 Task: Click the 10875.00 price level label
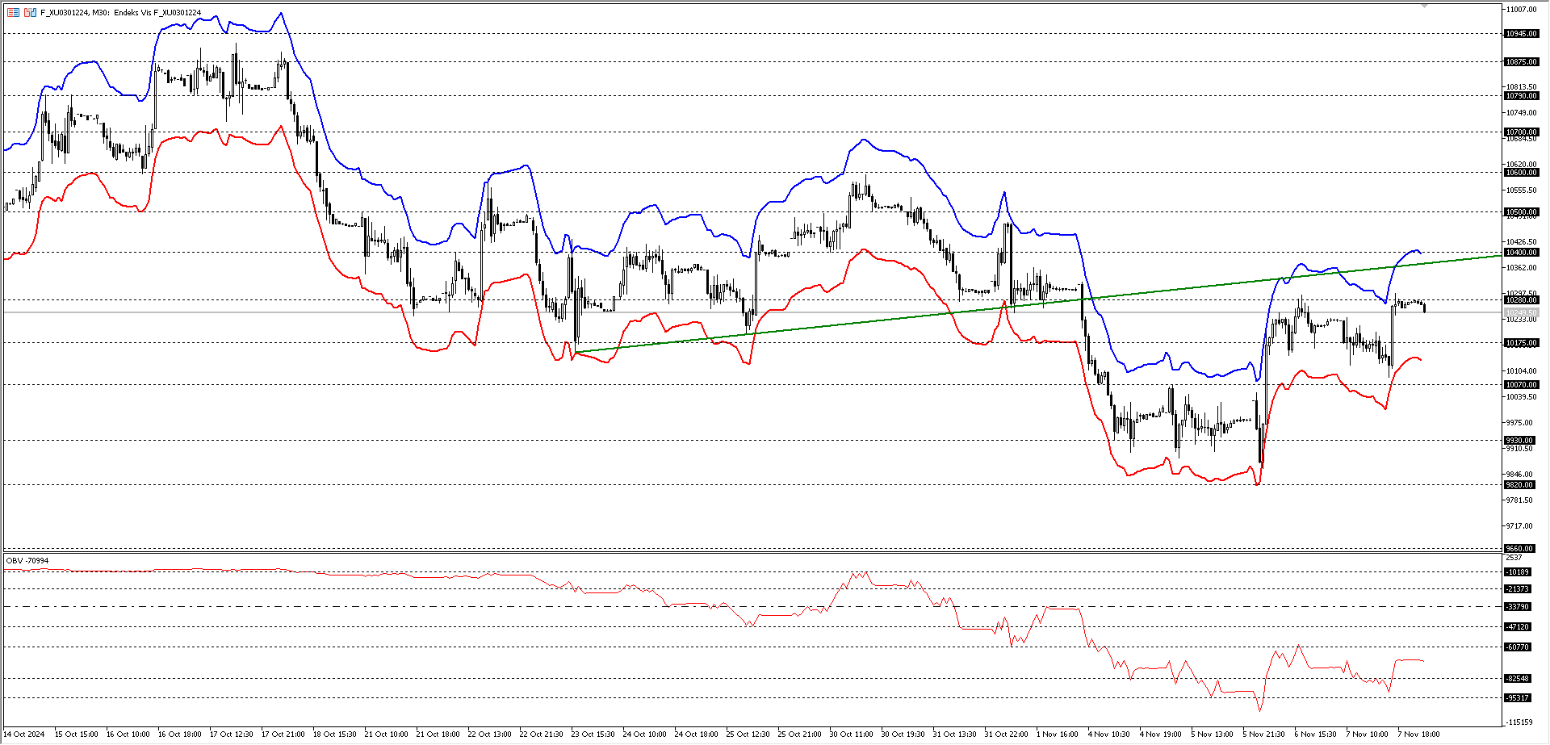pyautogui.click(x=1521, y=62)
